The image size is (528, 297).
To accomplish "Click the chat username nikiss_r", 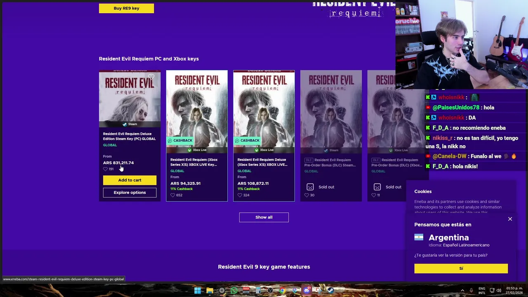I will coord(442,138).
